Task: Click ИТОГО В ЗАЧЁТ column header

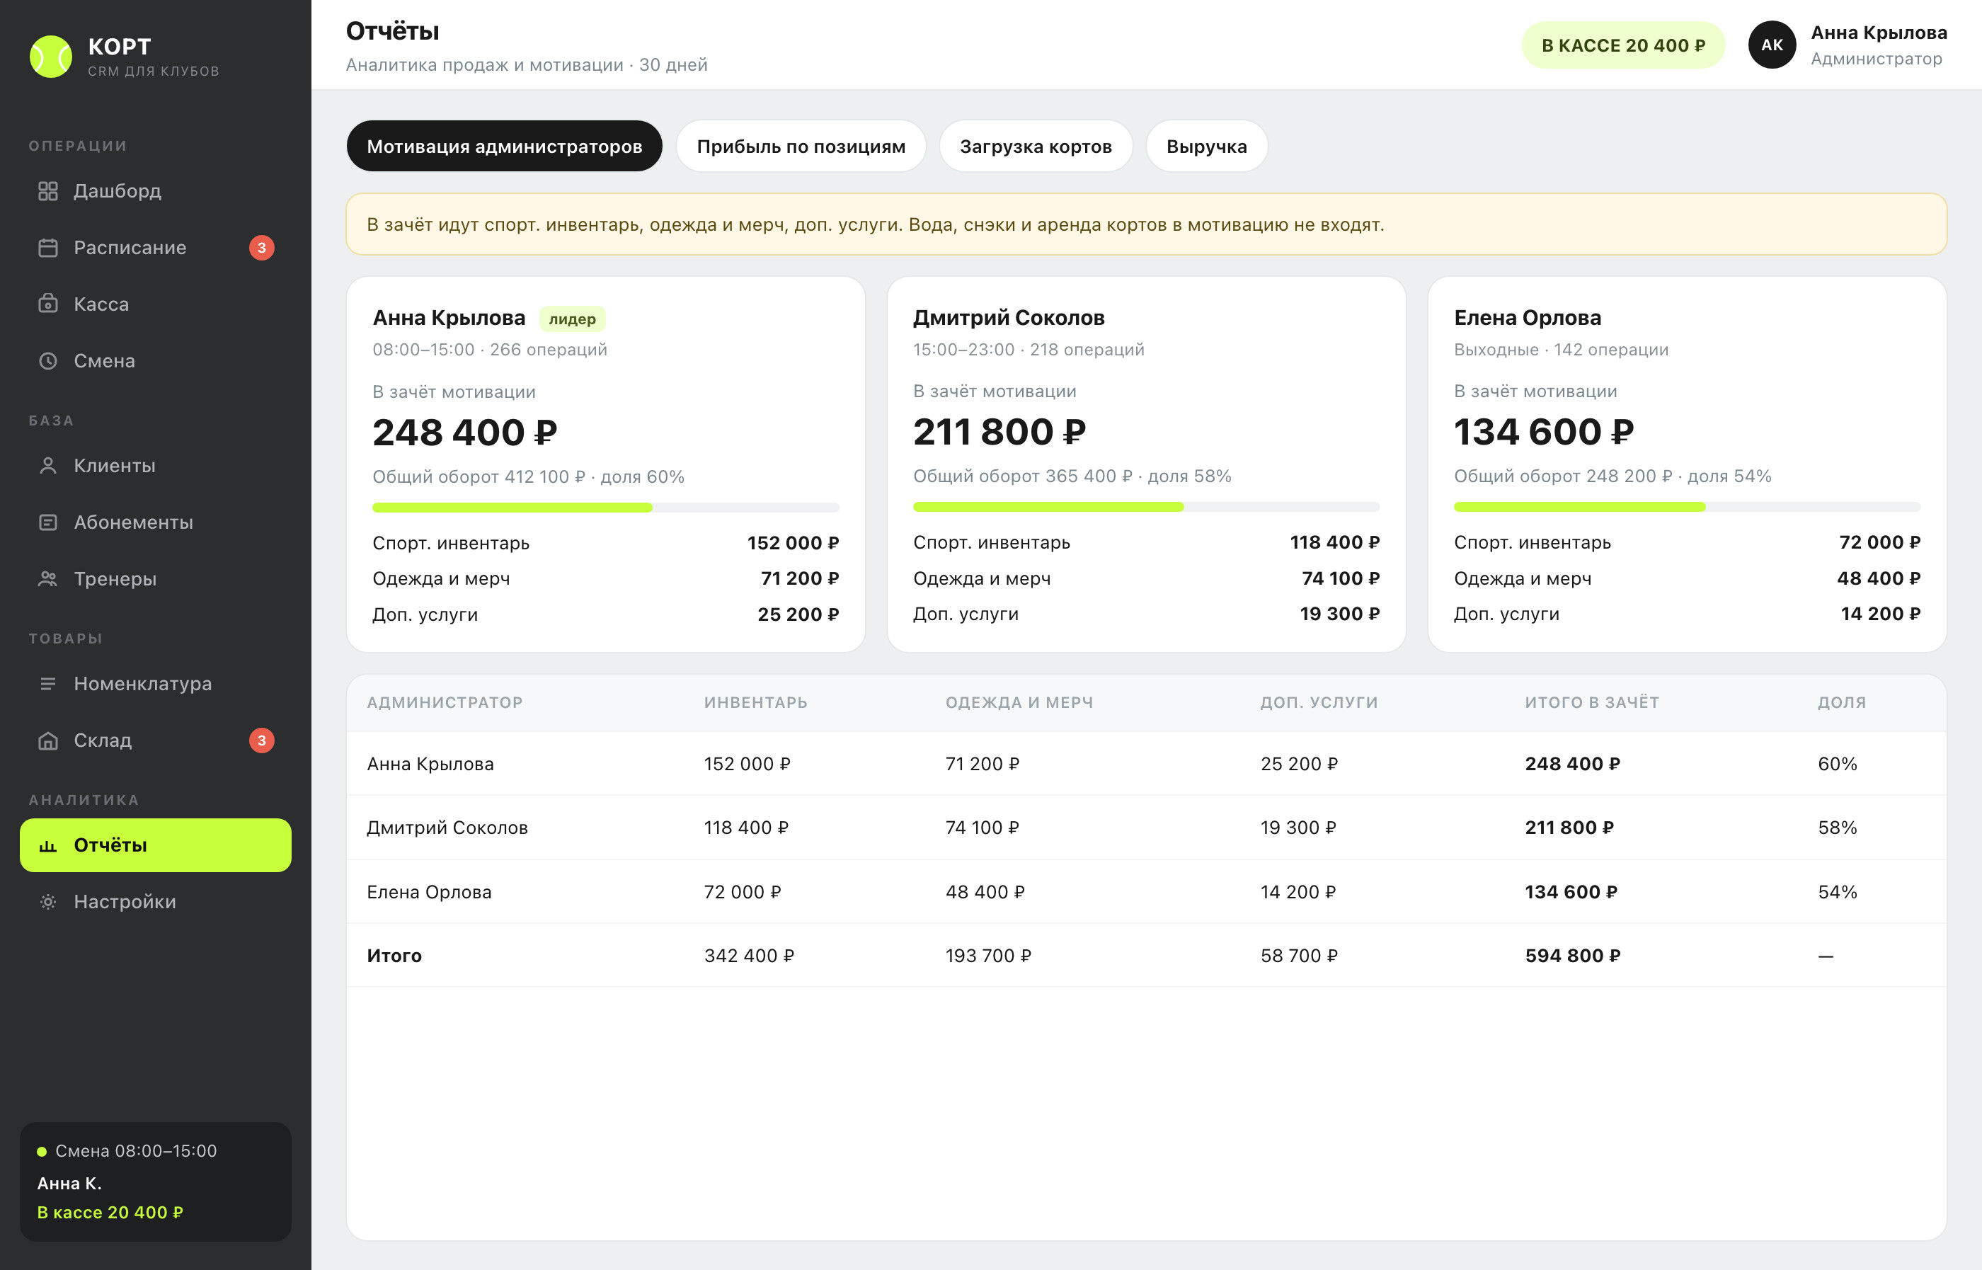Action: 1592,703
